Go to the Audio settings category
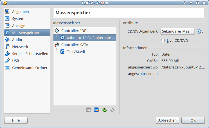 pyautogui.click(x=17, y=40)
